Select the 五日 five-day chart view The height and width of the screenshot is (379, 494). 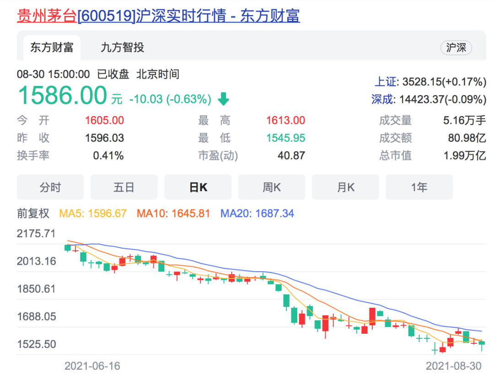[x=124, y=187]
